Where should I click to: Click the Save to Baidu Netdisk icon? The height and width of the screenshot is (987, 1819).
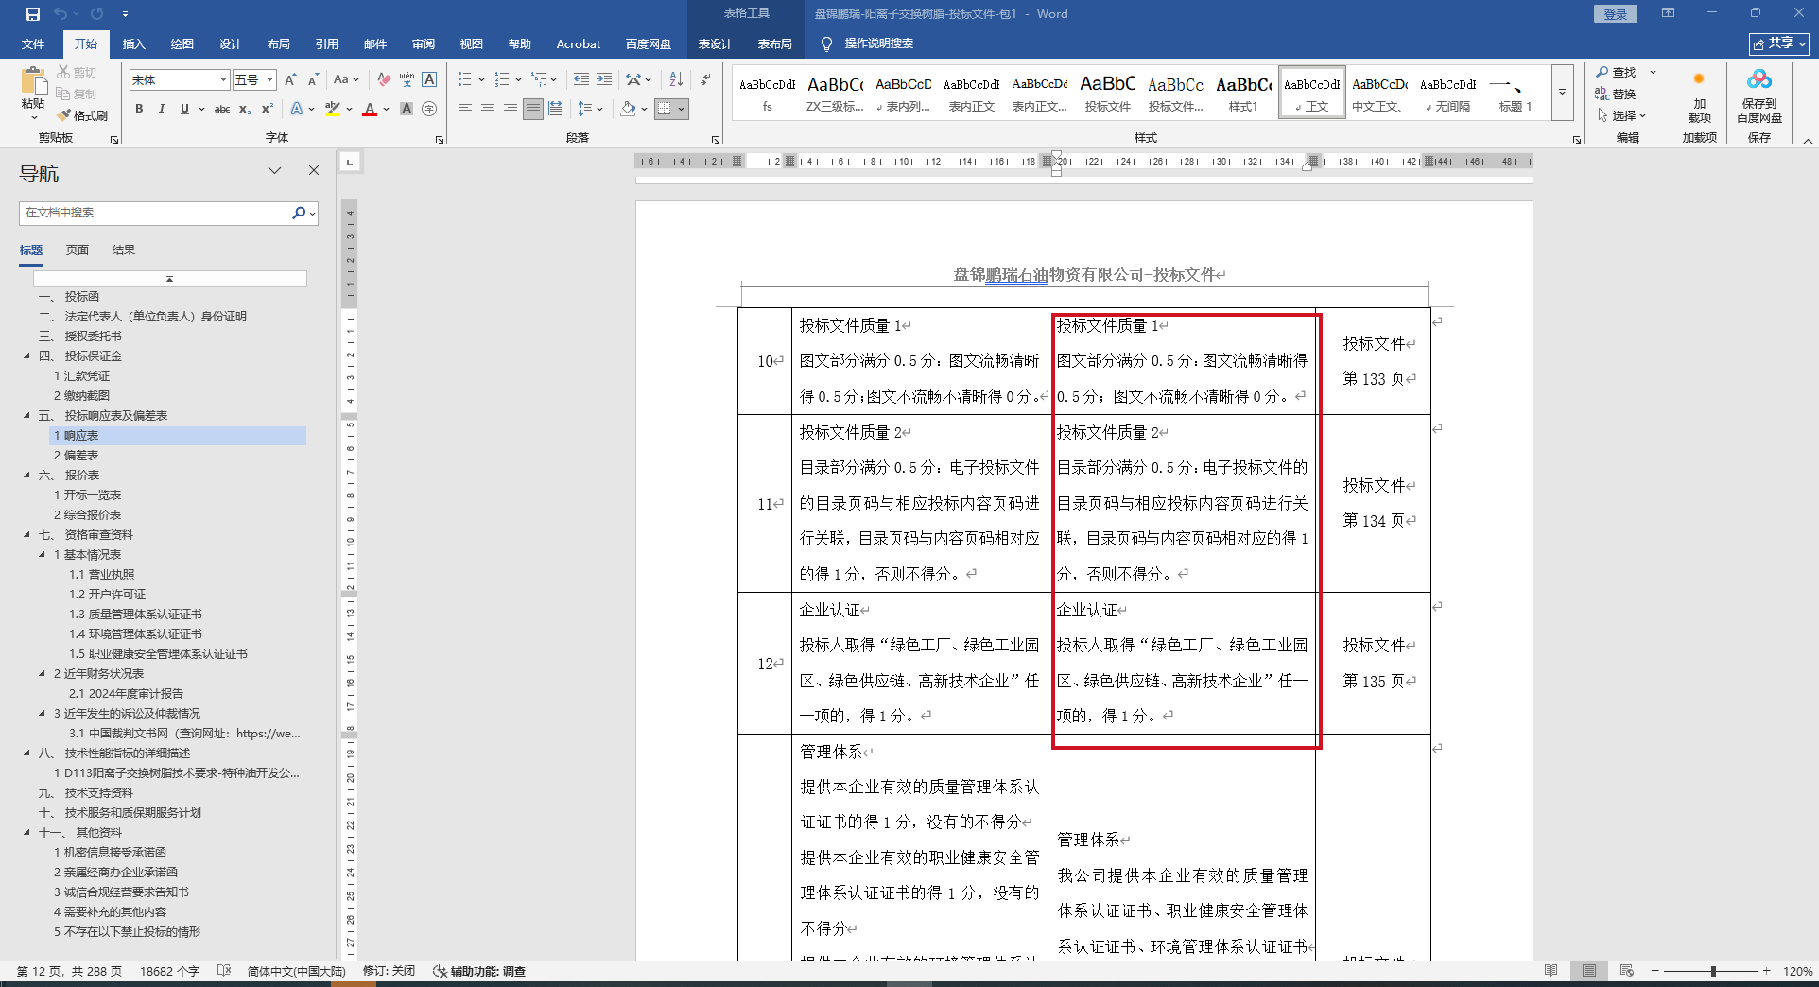click(x=1759, y=79)
